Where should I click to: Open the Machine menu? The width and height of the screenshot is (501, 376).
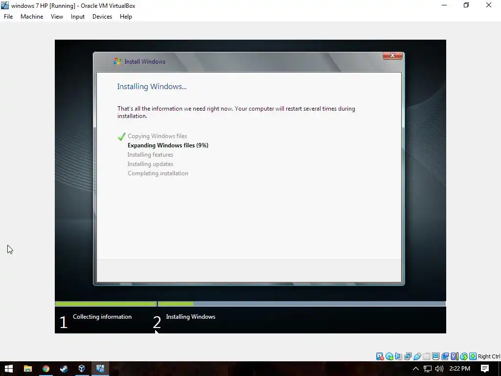tap(32, 17)
